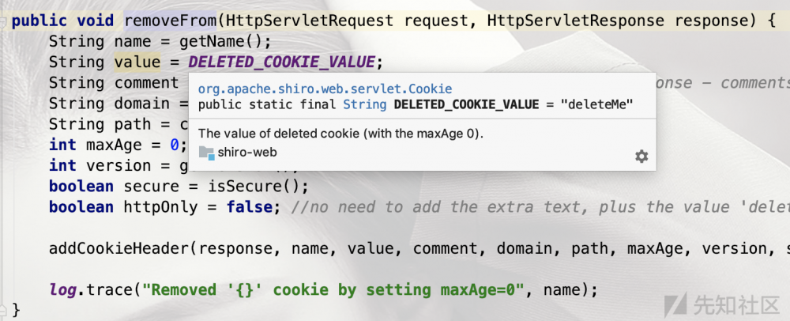This screenshot has height=321, width=790.
Task: Click the shiro-web module label
Action: coord(247,153)
